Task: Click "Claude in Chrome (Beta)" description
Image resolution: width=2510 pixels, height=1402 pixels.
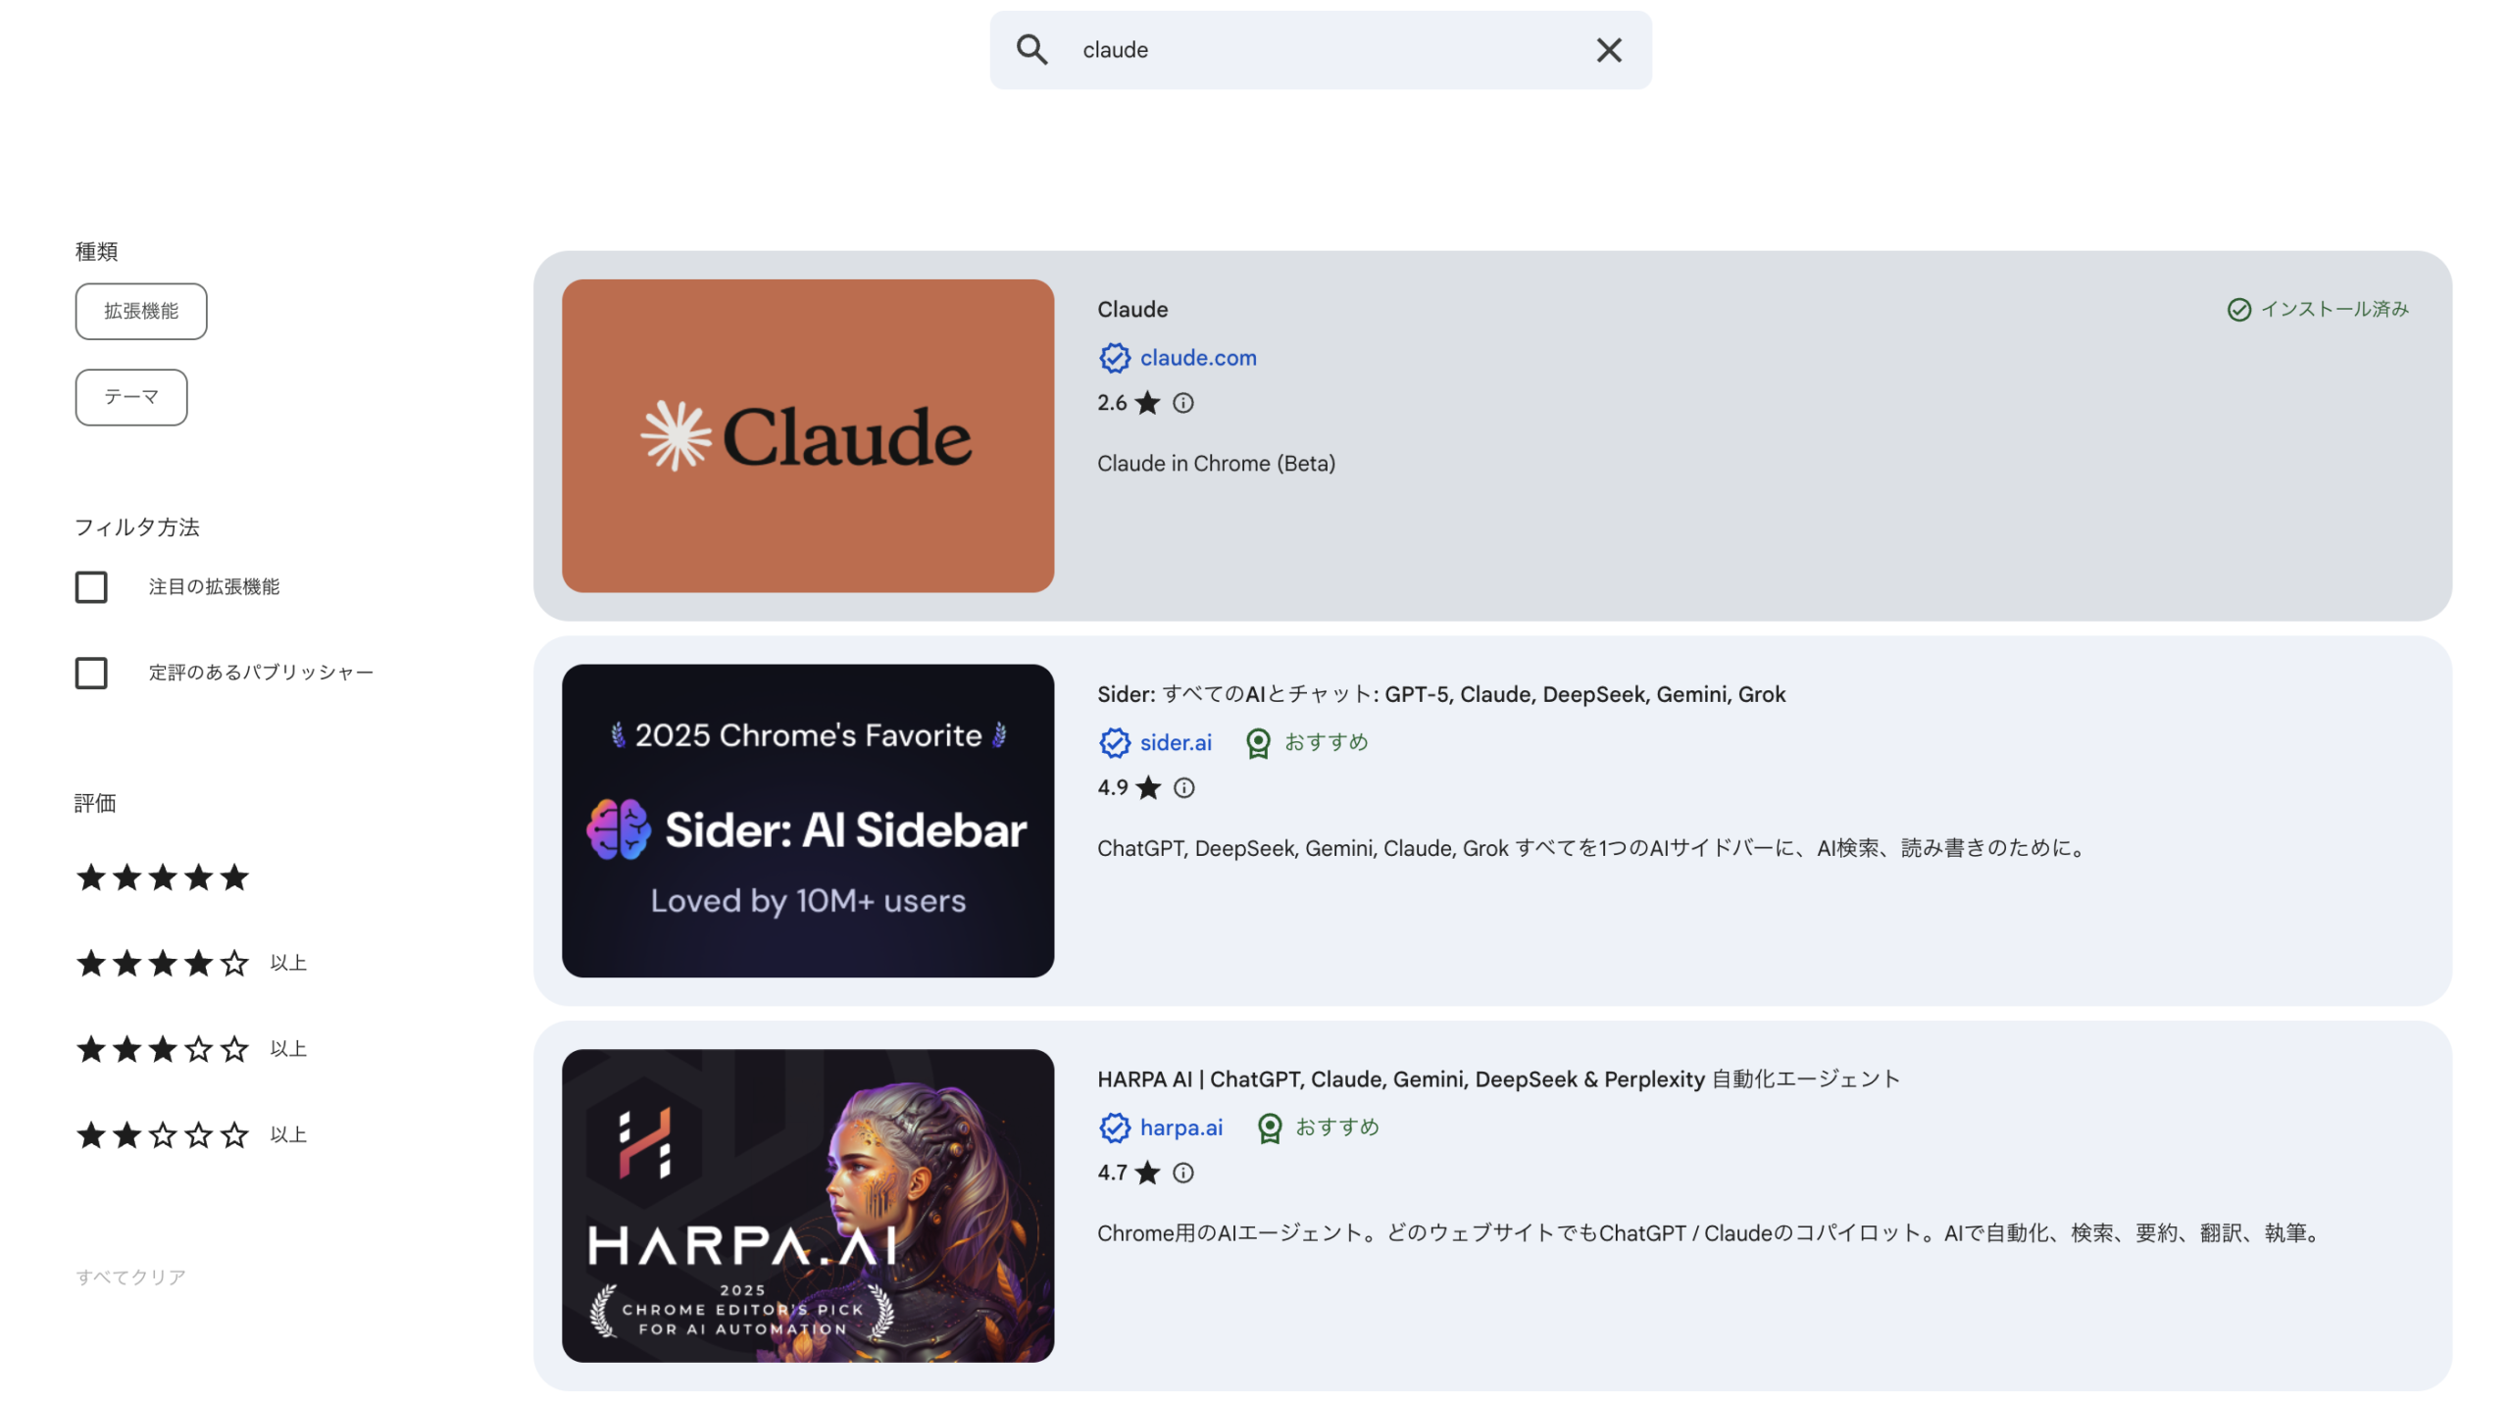Action: 1216,463
